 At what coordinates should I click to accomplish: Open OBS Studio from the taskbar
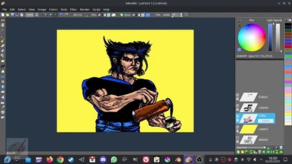tap(199, 159)
